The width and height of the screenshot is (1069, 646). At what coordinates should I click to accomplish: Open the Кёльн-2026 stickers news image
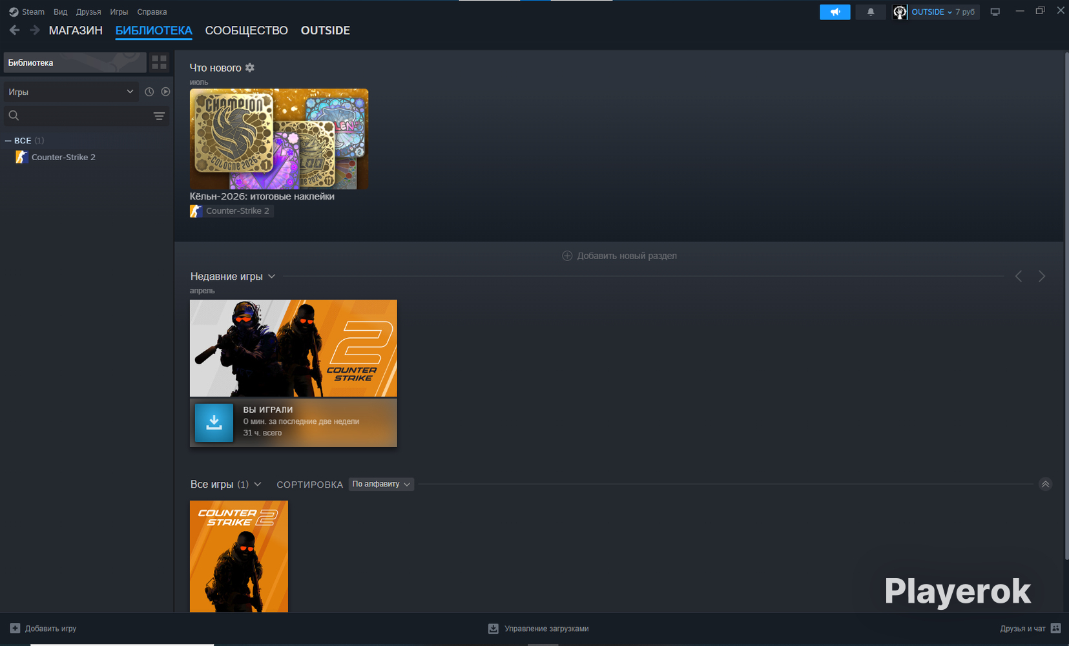coord(279,139)
